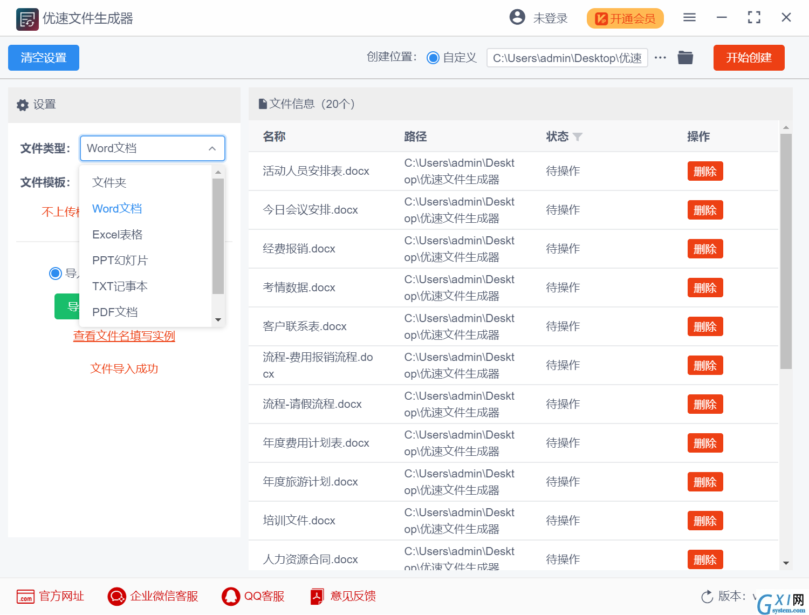Open the folder icon next to path
Screen dimensions: 809x615
pyautogui.click(x=685, y=57)
